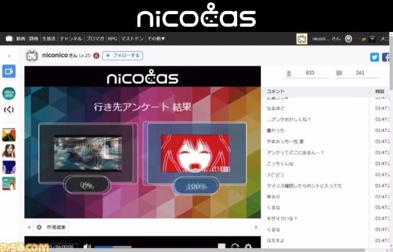Image resolution: width=393 pixels, height=252 pixels.
Task: Click the plus icon to add points
Action: coord(372,39)
